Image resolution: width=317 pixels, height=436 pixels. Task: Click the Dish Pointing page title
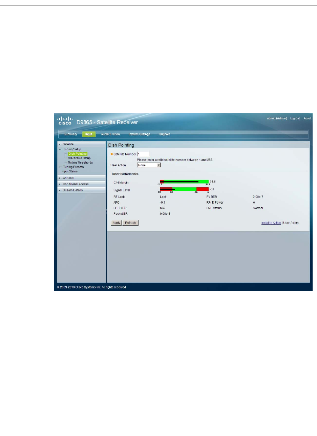coord(121,145)
